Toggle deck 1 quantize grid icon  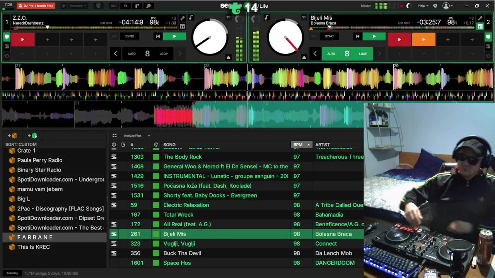[x=182, y=26]
